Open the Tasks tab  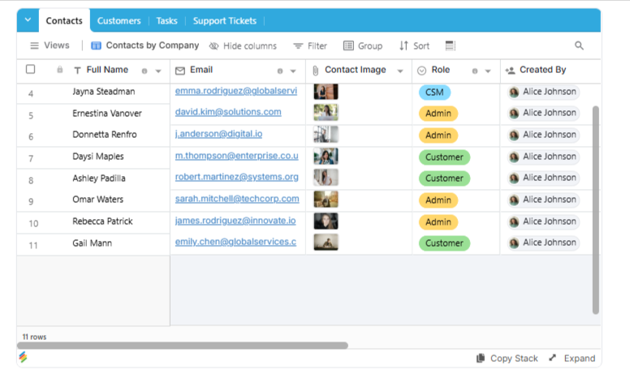(166, 21)
